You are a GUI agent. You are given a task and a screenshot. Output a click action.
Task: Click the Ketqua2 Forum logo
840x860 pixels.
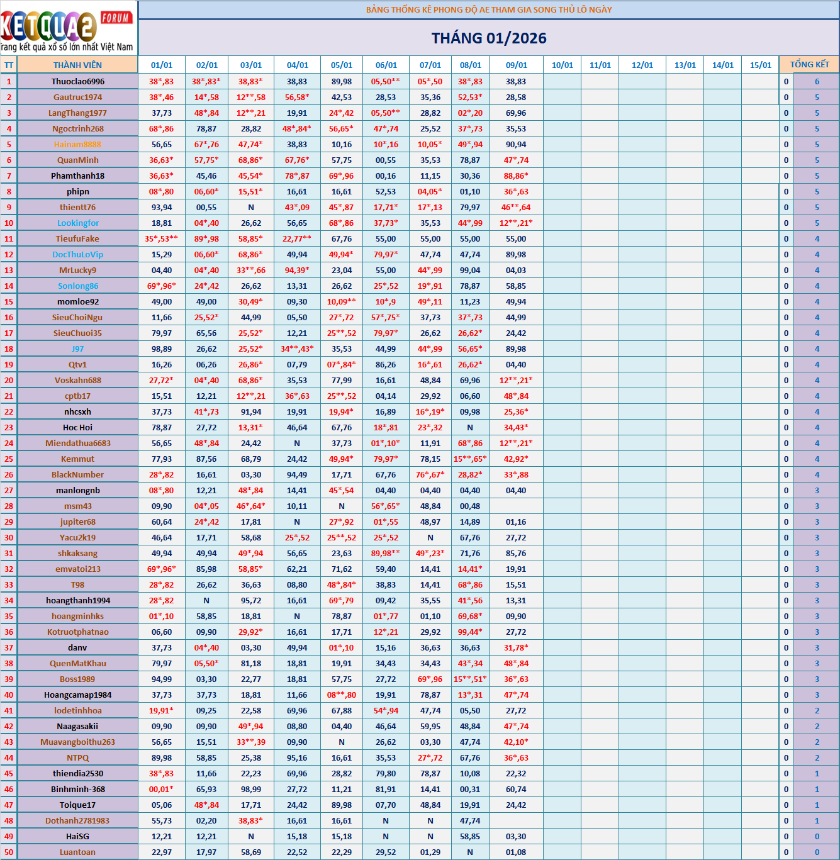tap(68, 28)
